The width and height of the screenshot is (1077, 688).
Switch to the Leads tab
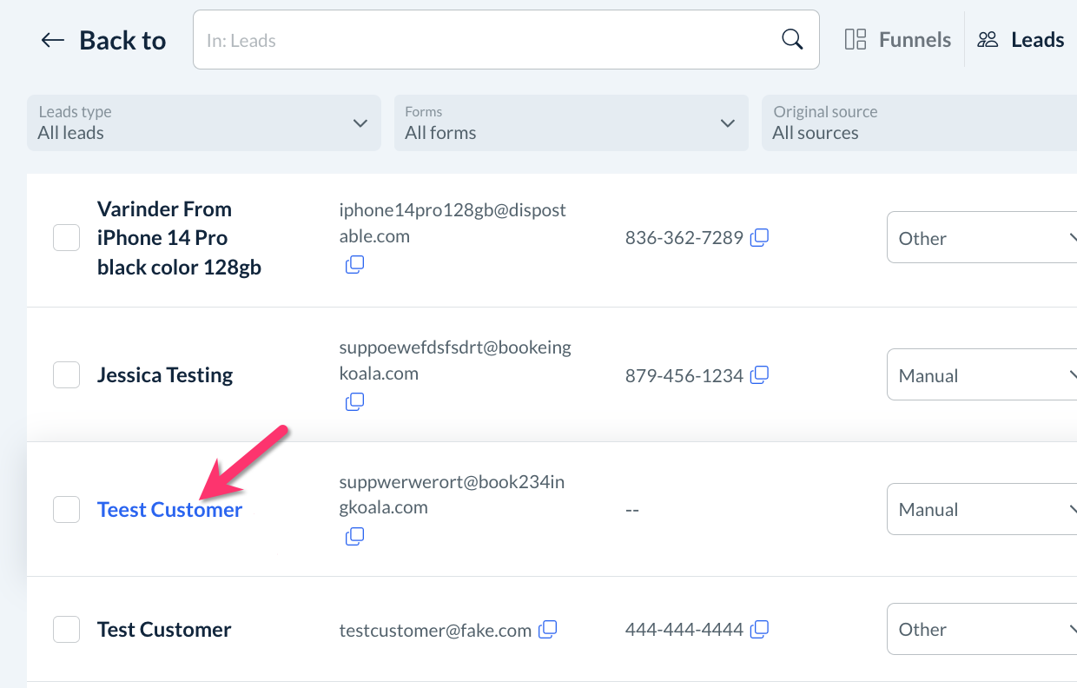point(1021,40)
